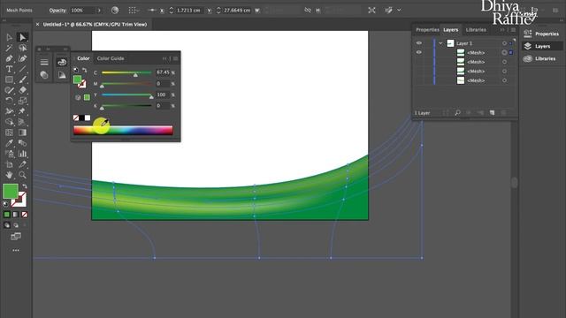The width and height of the screenshot is (566, 318).
Task: Select the Column Graph tool
Action: coord(22,154)
